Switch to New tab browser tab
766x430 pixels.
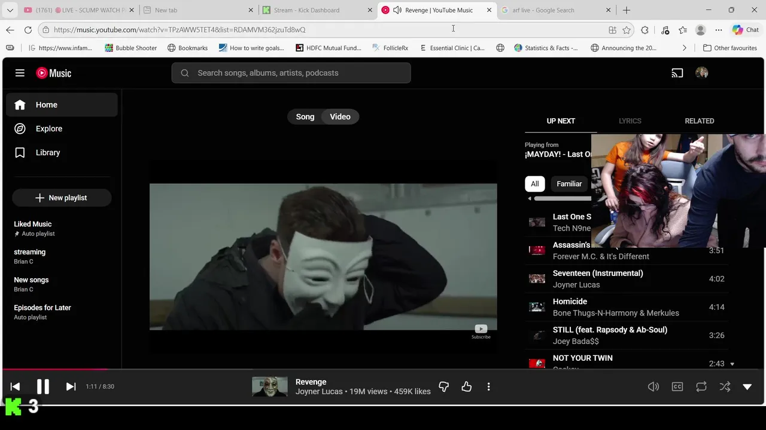[197, 10]
